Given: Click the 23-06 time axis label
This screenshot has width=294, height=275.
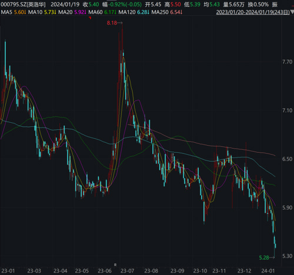Looking at the screenshot, I should 105,271.
